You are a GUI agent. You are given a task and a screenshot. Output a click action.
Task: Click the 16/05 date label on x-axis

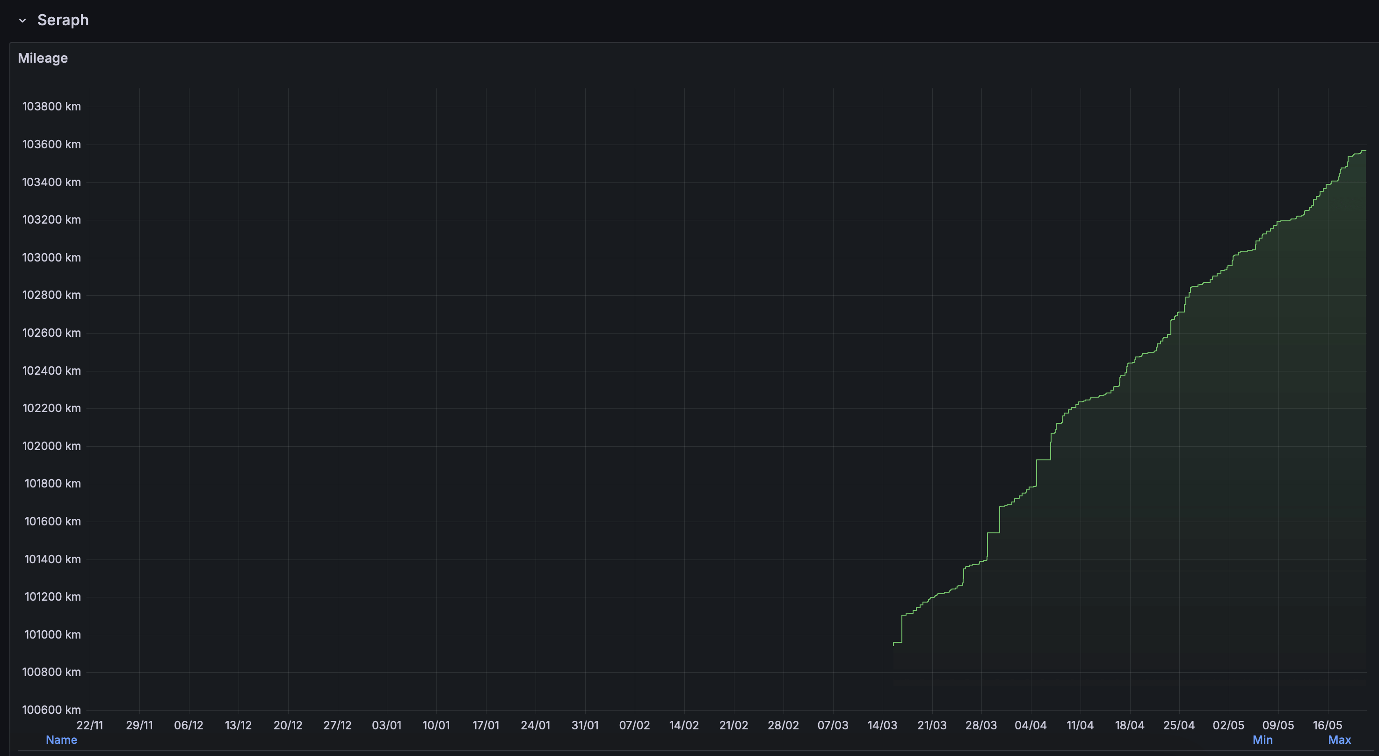1328,725
